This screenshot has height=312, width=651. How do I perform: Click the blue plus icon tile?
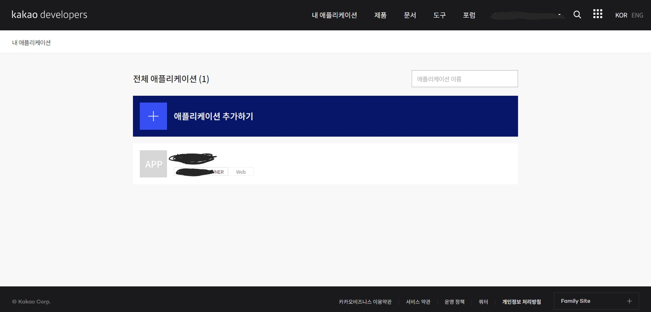pos(153,116)
